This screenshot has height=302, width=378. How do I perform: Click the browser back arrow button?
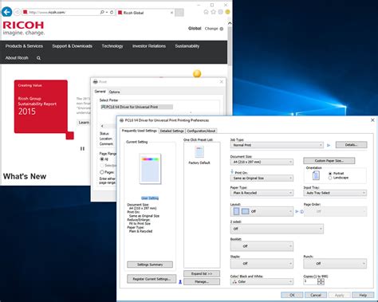tap(6, 12)
